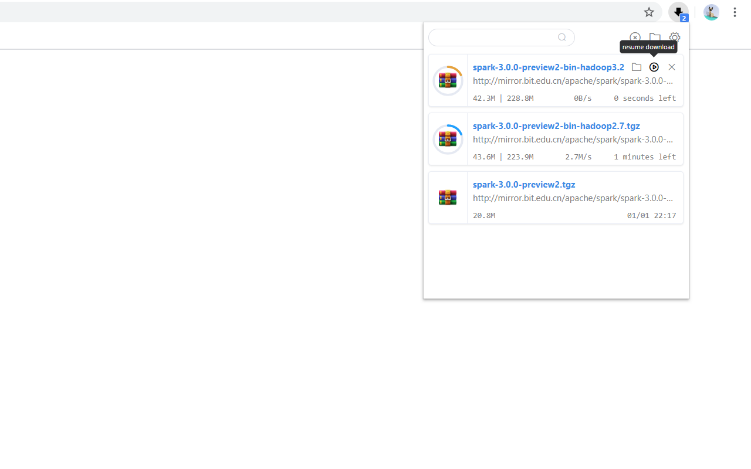Open spark-3.0.0-preview2-bin-hadoop2.7.tgz file link
The height and width of the screenshot is (469, 751).
pyautogui.click(x=556, y=125)
